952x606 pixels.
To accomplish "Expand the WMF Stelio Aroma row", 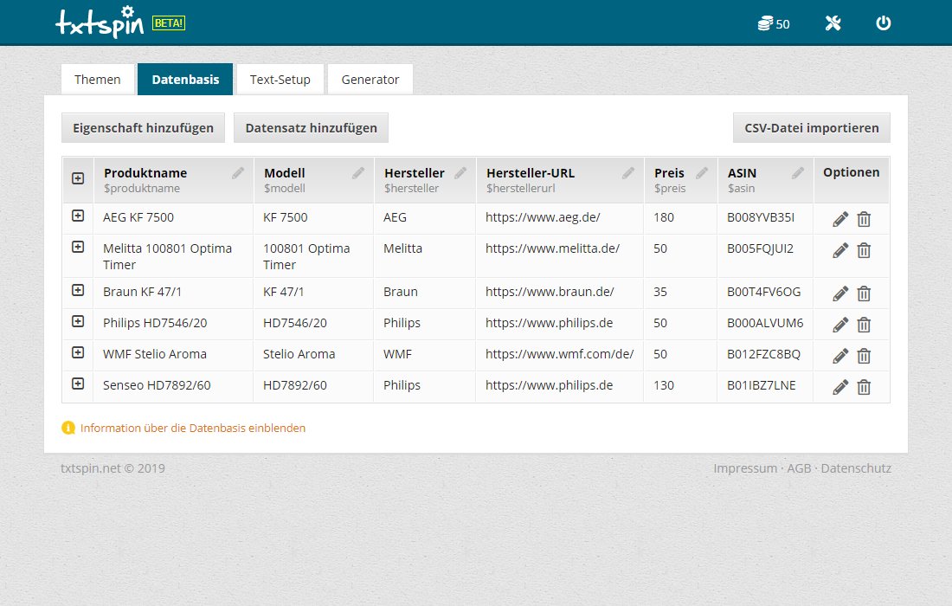I will (78, 352).
